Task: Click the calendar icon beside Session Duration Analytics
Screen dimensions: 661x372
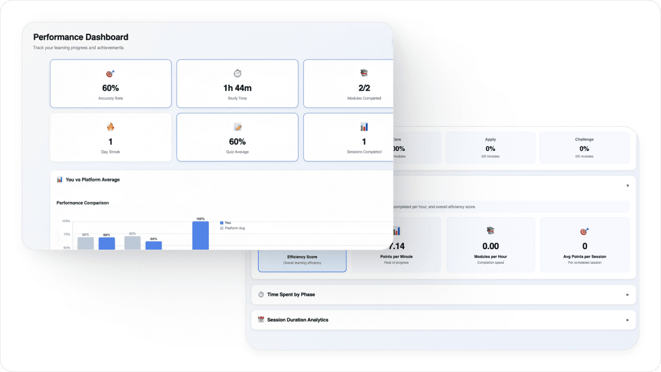Action: click(261, 320)
